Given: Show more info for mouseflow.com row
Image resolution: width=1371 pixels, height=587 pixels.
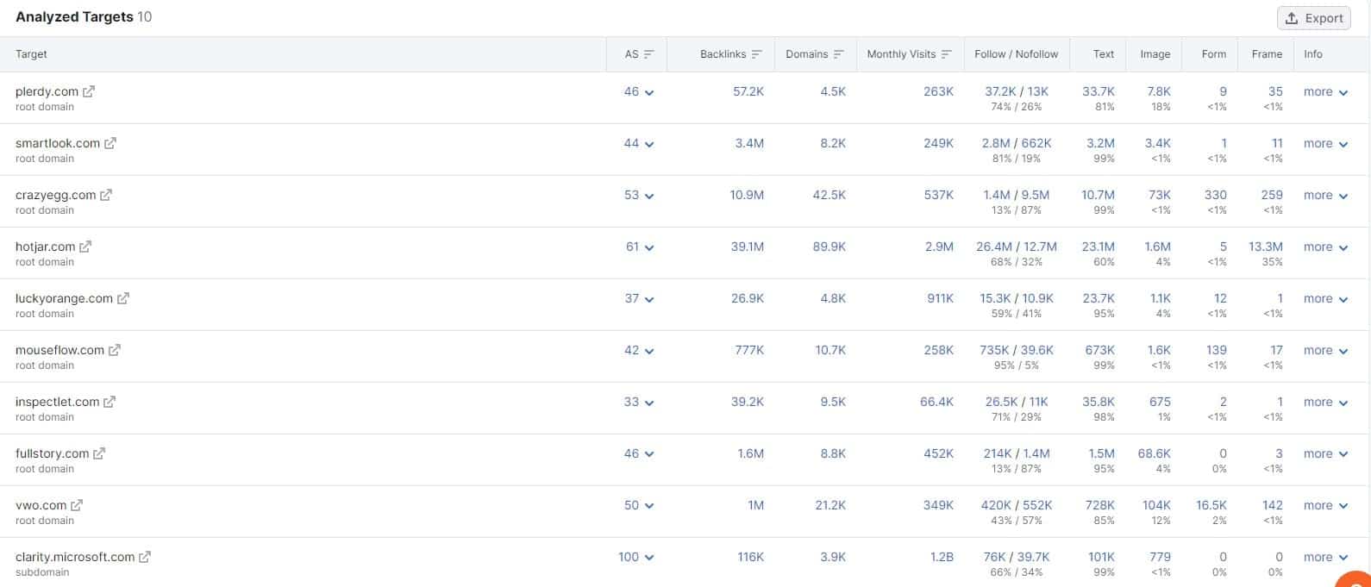Looking at the screenshot, I should coord(1325,350).
